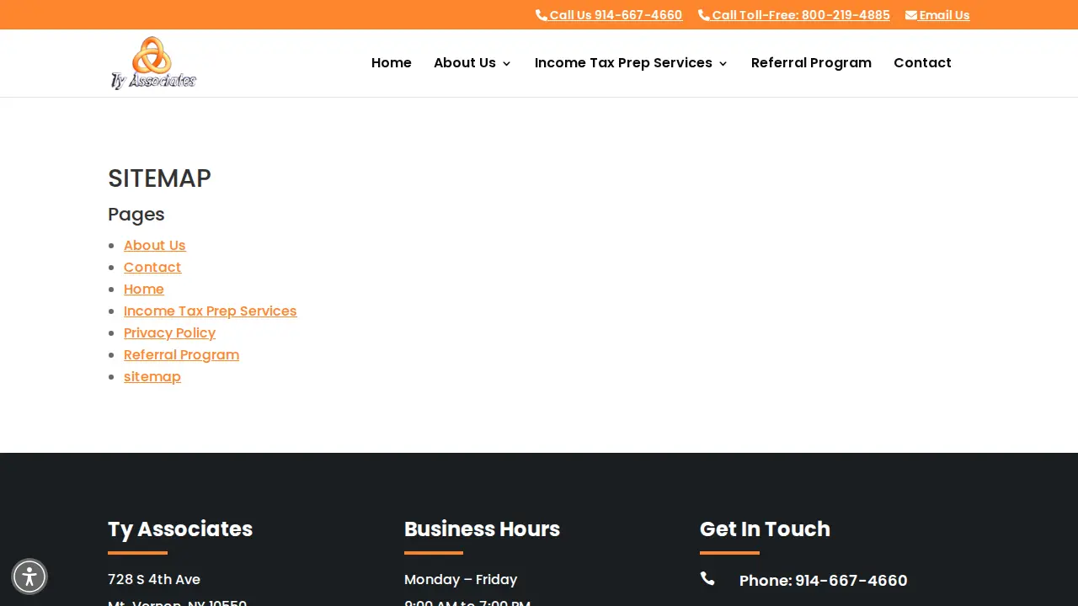The width and height of the screenshot is (1078, 606).
Task: Click Phone: 914-667-4660 in the footer
Action: pos(824,581)
